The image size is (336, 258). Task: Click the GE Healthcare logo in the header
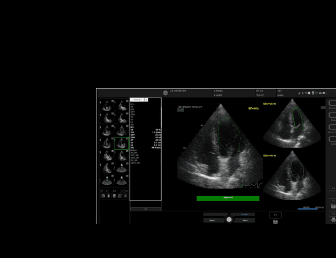tap(166, 93)
